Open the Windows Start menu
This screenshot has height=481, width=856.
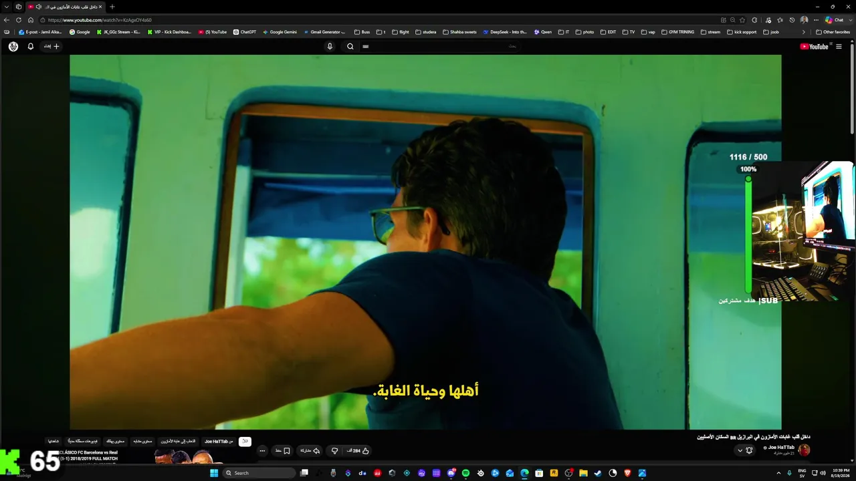[x=214, y=473]
